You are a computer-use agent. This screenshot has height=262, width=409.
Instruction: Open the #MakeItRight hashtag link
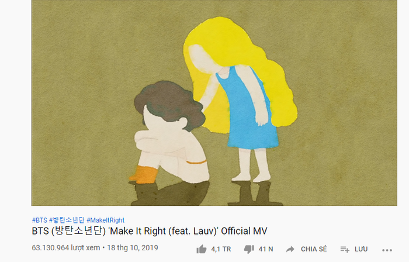pos(105,220)
